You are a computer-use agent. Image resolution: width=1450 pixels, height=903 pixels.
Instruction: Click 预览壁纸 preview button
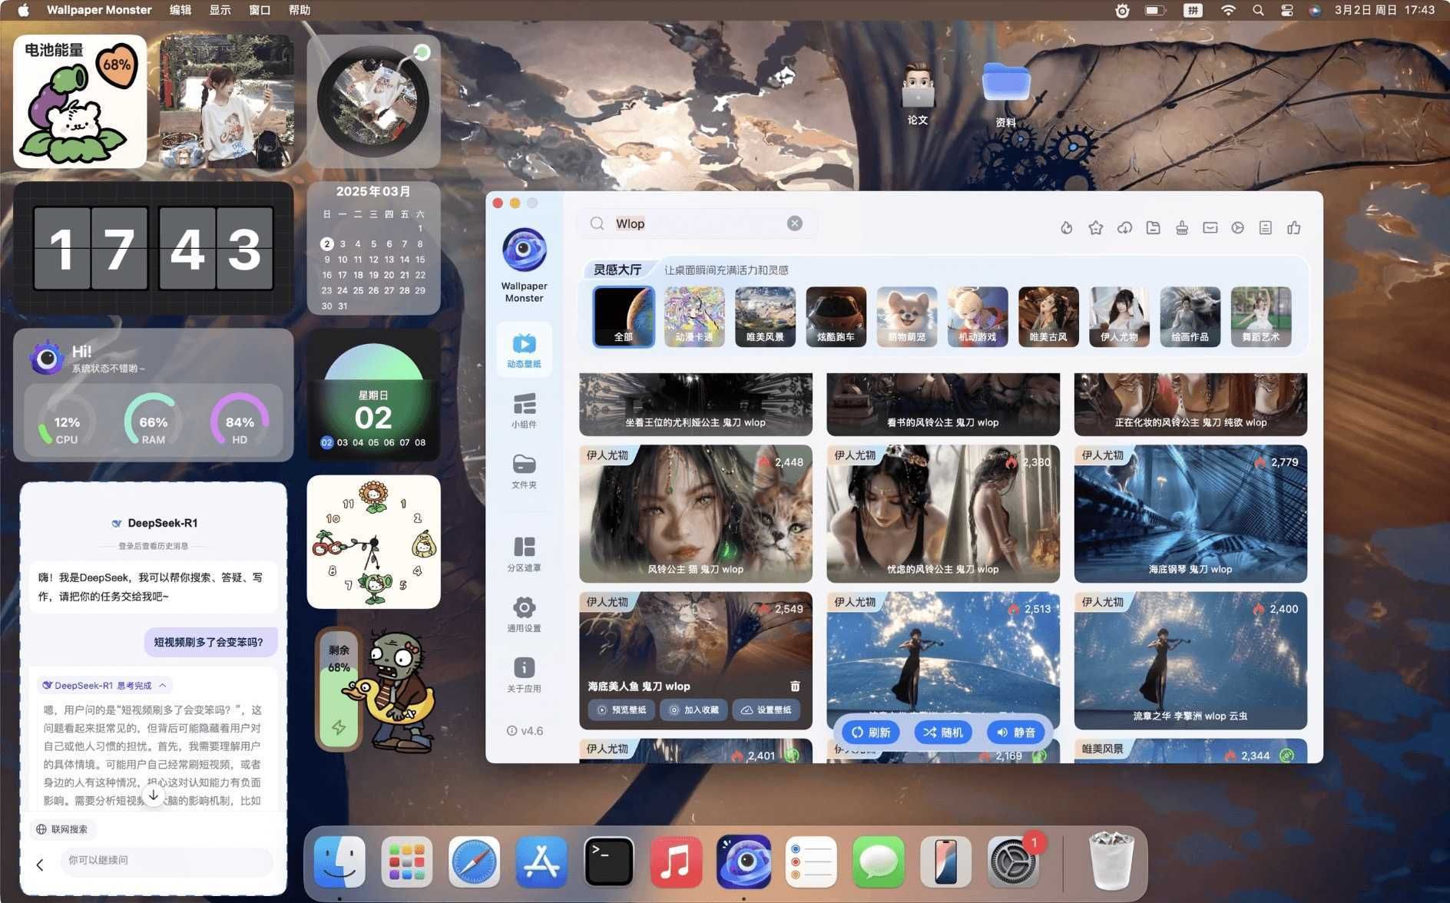[622, 710]
